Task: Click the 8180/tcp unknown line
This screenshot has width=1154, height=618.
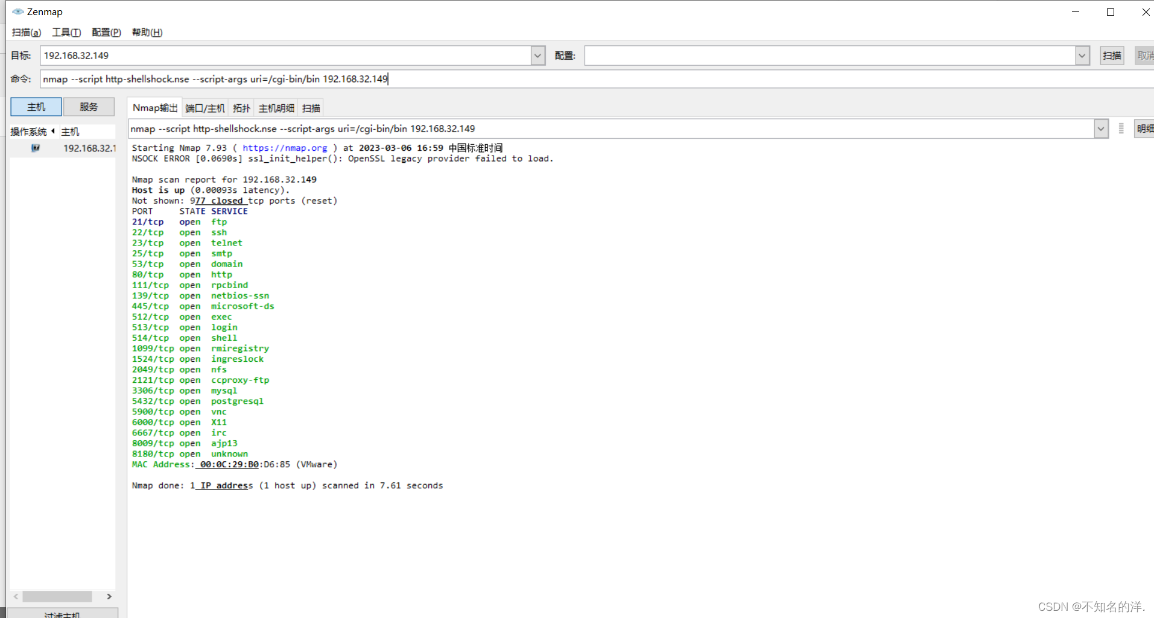Action: coord(190,454)
